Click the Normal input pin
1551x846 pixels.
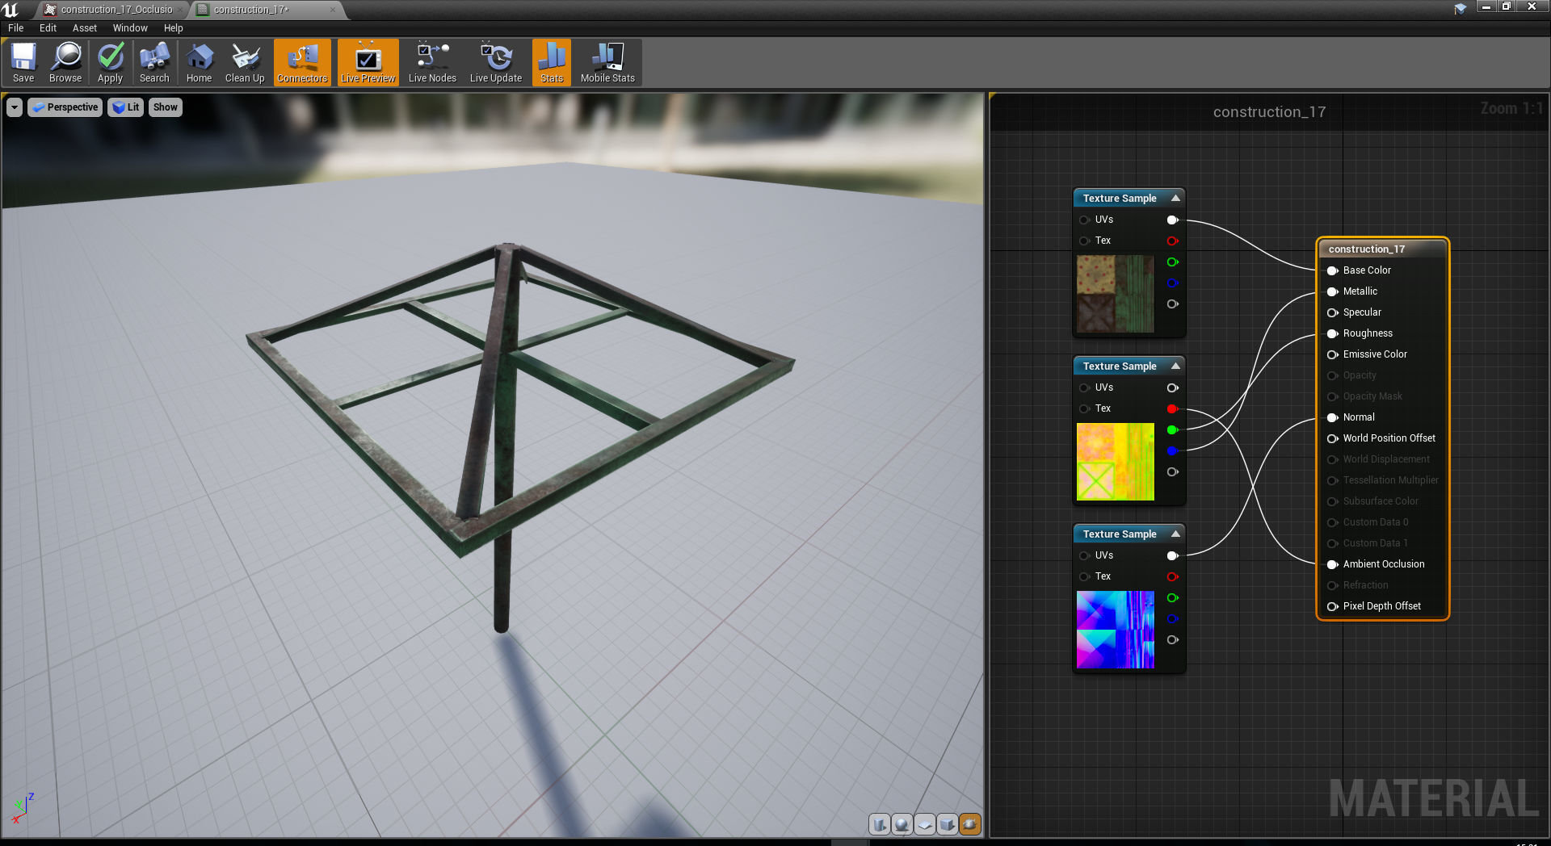click(1333, 417)
